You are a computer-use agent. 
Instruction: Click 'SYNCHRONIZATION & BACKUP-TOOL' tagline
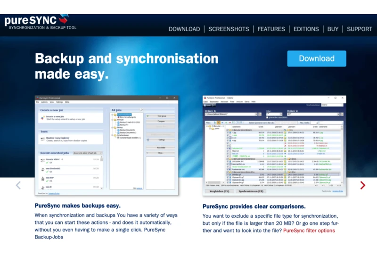point(42,28)
